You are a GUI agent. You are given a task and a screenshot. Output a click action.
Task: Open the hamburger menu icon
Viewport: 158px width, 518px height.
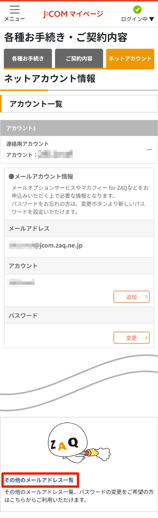[15, 9]
